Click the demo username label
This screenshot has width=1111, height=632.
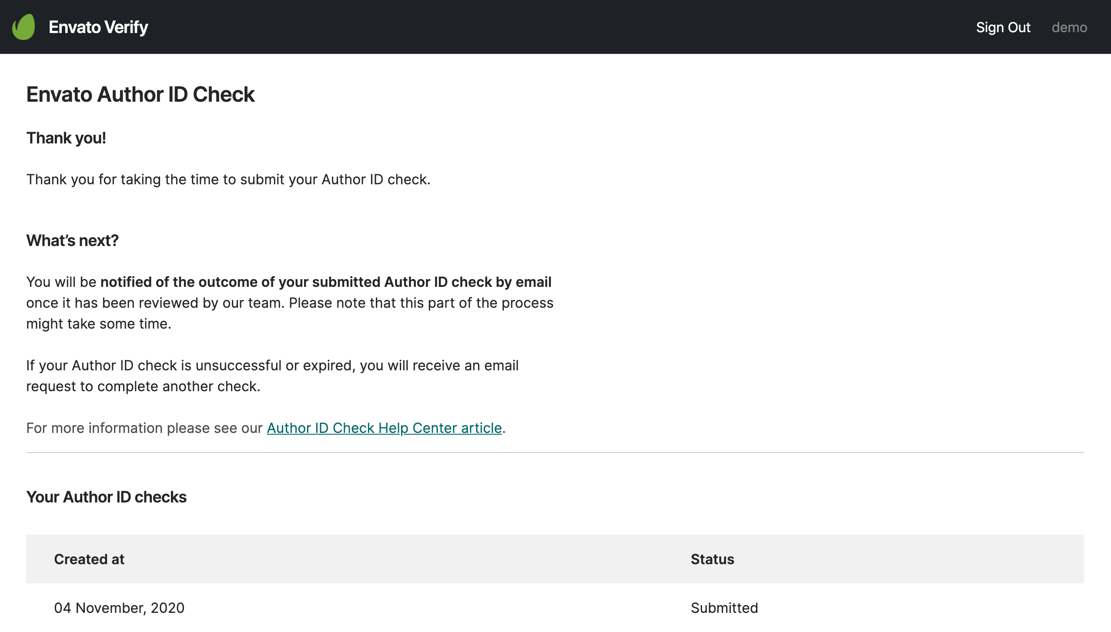point(1070,27)
